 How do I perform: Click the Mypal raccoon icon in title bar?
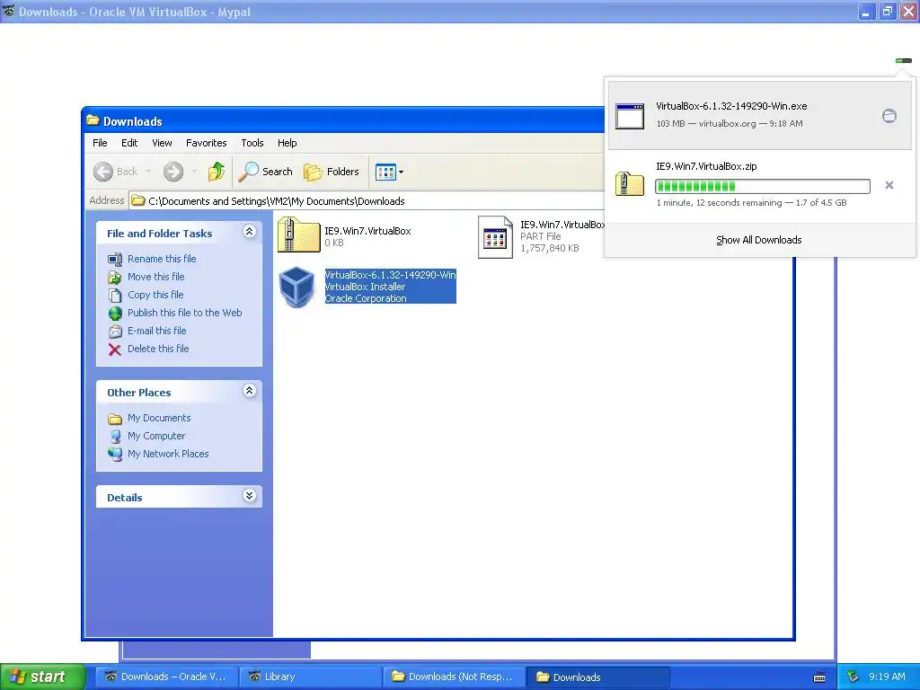(x=9, y=11)
